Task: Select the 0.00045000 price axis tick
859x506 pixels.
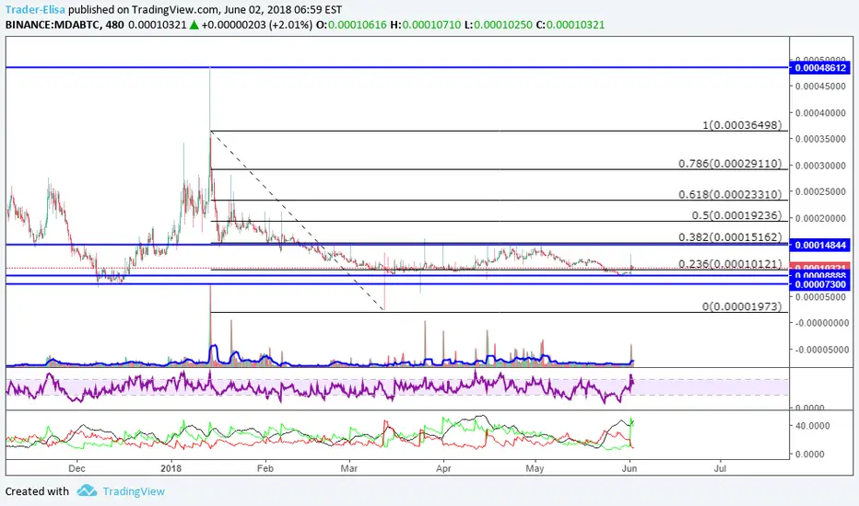Action: pyautogui.click(x=820, y=86)
